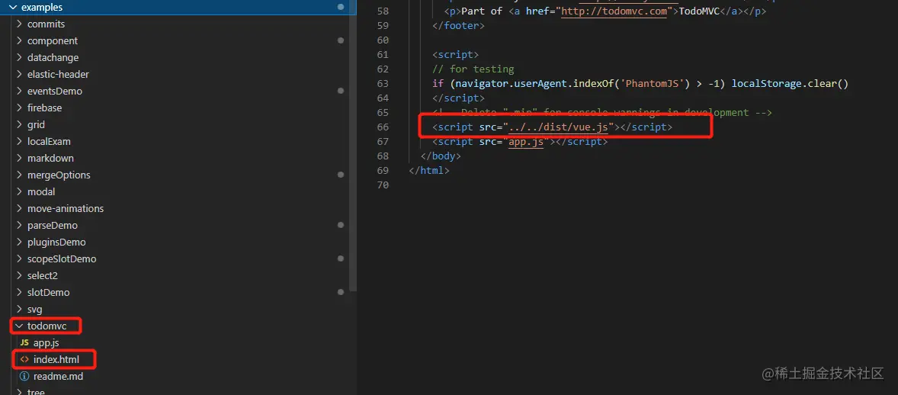Click the modified dot next to mergeOptions

tap(341, 175)
